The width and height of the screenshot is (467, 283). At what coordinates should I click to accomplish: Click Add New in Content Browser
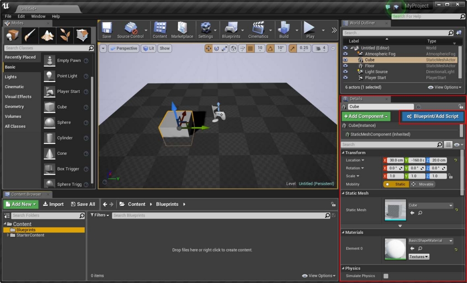click(21, 204)
